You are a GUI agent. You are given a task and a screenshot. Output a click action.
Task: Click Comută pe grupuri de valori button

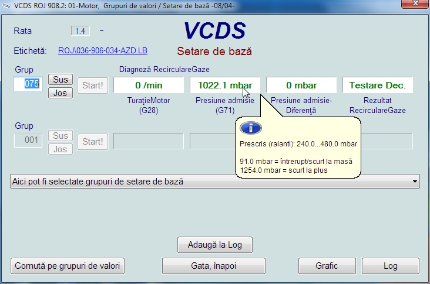[68, 266]
